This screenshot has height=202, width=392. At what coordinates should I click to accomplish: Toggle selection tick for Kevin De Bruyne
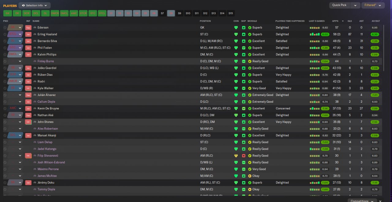5,108
